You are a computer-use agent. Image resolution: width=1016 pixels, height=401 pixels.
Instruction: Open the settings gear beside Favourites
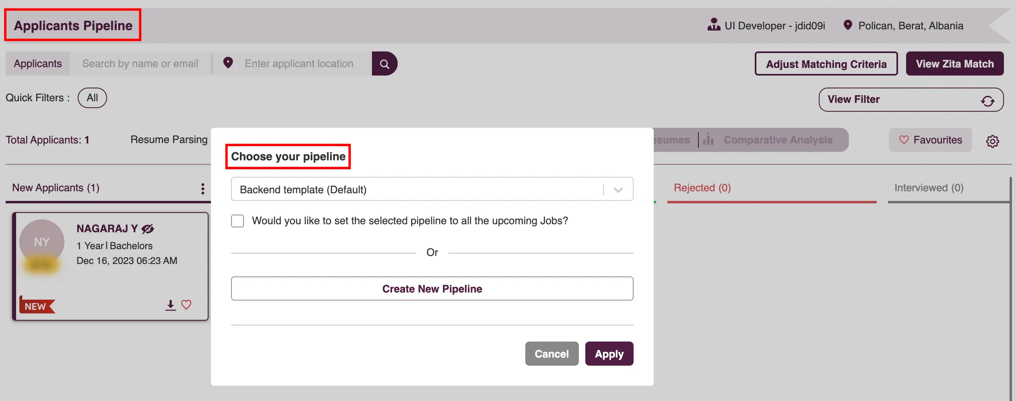992,141
